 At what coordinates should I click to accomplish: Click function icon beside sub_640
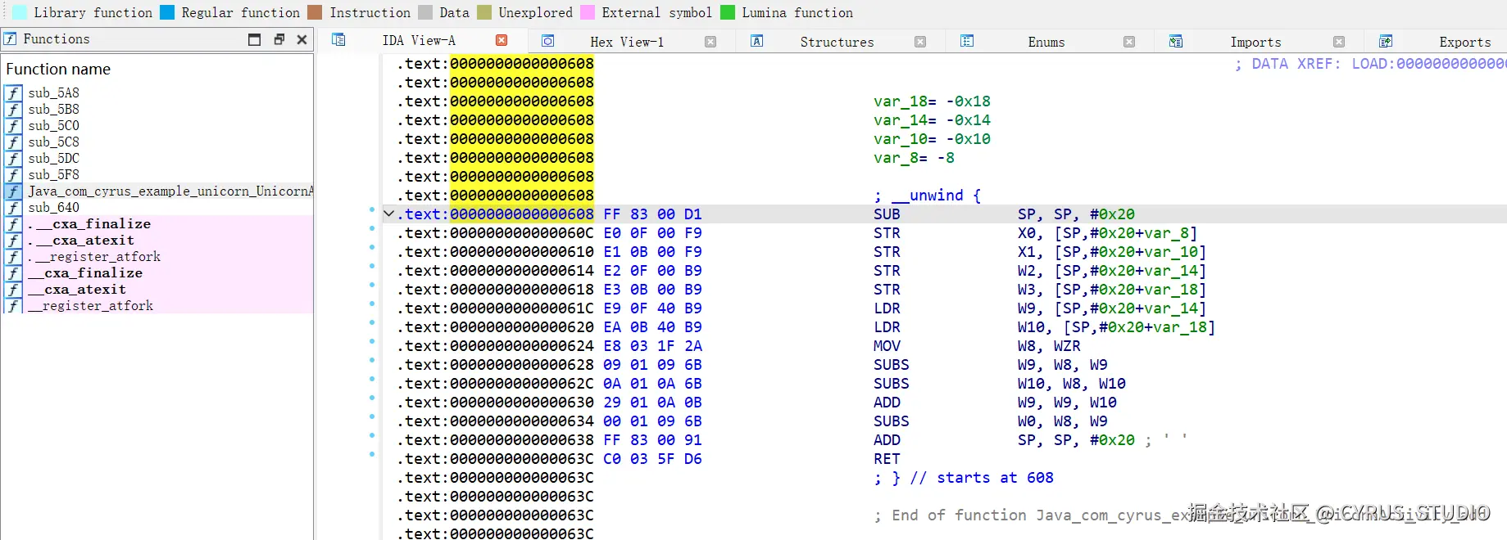(13, 208)
